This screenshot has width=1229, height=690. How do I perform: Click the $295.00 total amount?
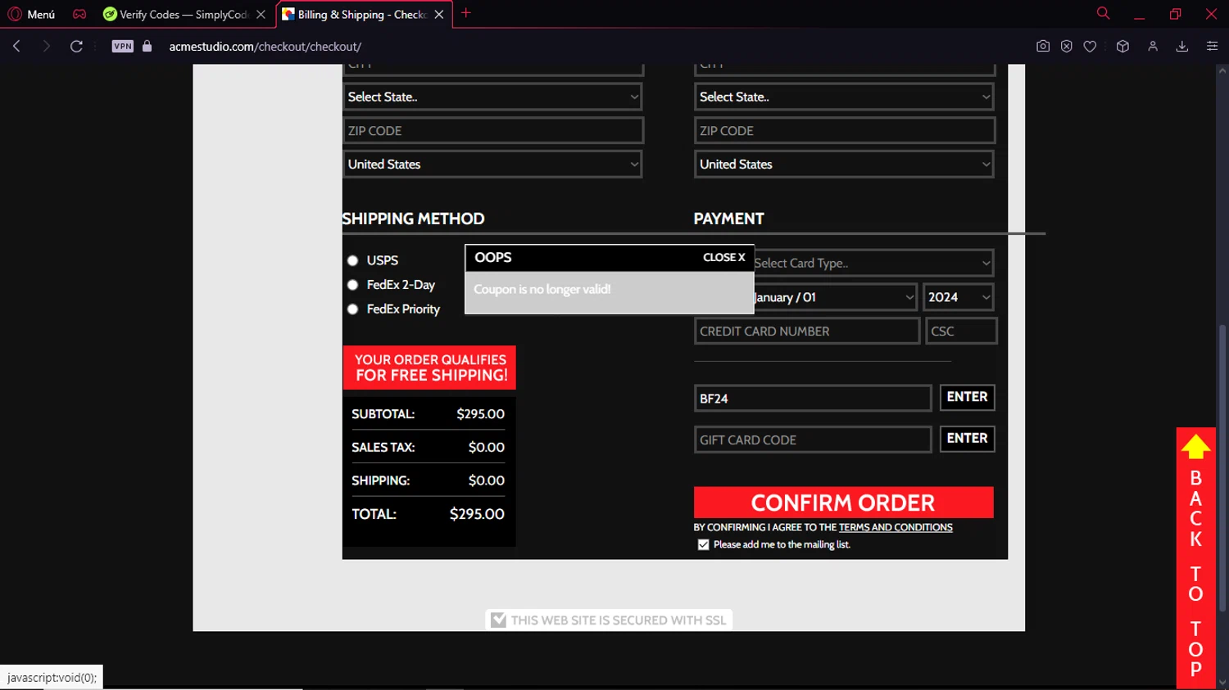pos(477,514)
